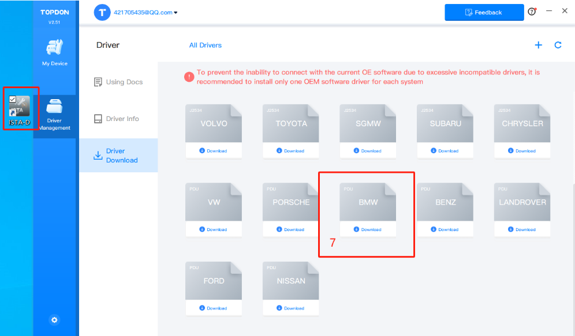
Task: Minimize the TOPDON window
Action: coord(549,11)
